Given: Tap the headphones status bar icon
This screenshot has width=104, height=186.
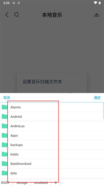Looking at the screenshot, I should click(x=14, y=3).
